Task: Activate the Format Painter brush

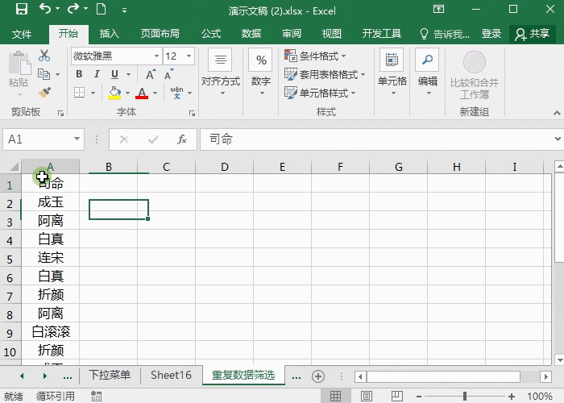Action: (x=44, y=93)
